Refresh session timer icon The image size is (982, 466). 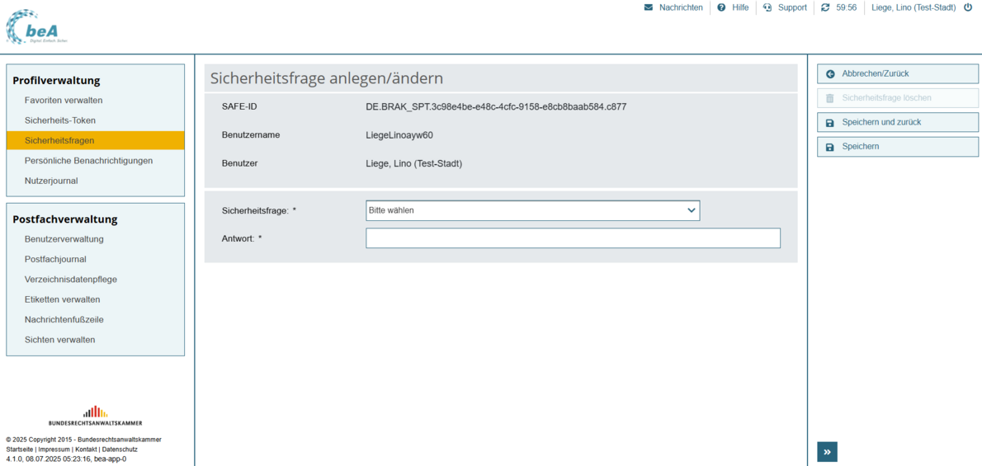(x=825, y=7)
